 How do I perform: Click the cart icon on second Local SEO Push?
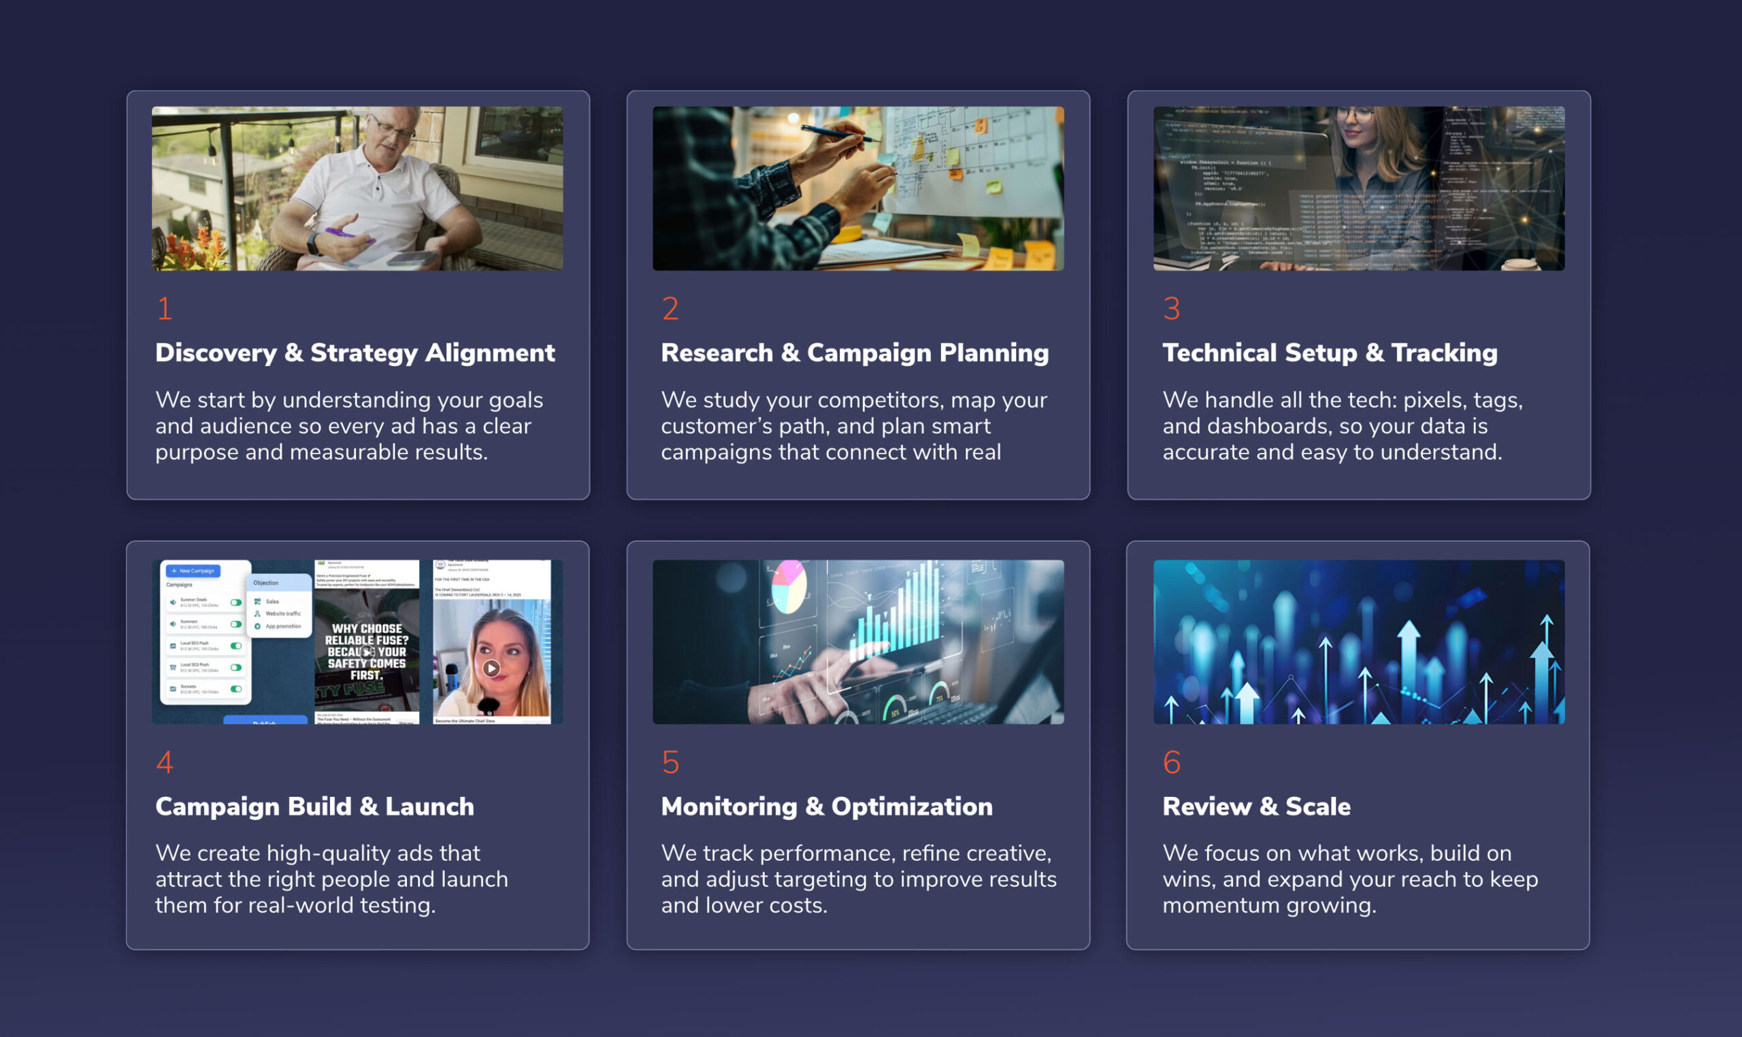[x=174, y=668]
